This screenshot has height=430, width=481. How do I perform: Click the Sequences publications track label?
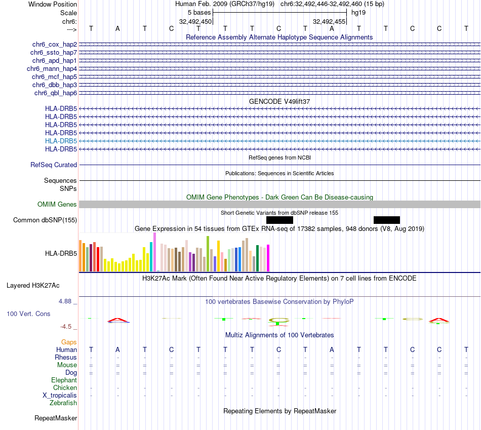[x=60, y=180]
